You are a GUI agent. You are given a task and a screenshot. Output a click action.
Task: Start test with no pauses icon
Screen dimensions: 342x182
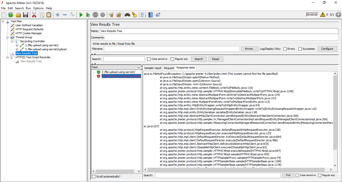[88, 15]
